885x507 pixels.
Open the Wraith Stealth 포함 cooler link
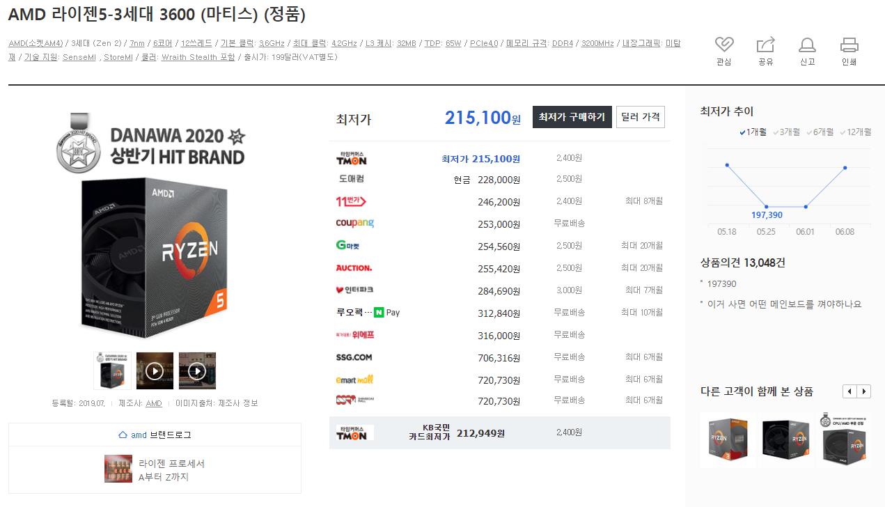pyautogui.click(x=198, y=57)
